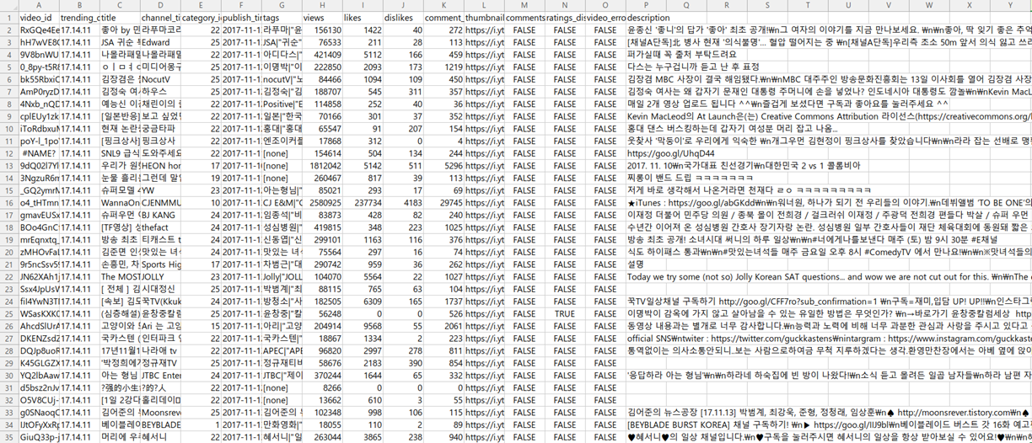The width and height of the screenshot is (1032, 443).
Task: Select column header H above views
Action: point(323,5)
